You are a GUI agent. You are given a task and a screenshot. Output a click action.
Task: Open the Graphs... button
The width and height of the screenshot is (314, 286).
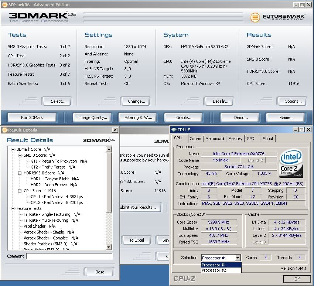[x=184, y=118]
